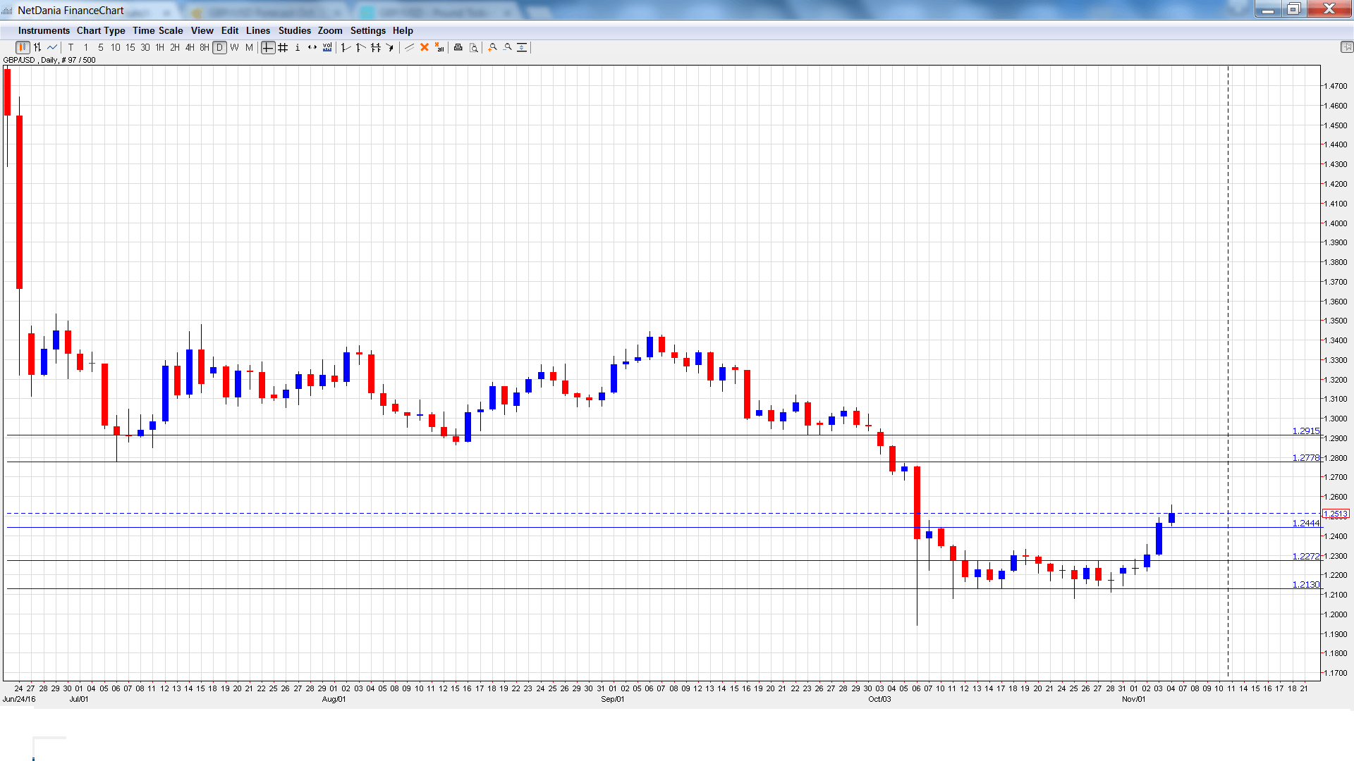Click the 1.2513 price marker on the axis
The image size is (1354, 761).
[1335, 514]
